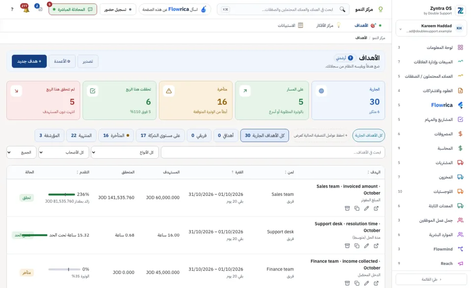The height and width of the screenshot is (288, 471).
Task: Open المشاريع والمهام sidebar item
Action: 430,120
